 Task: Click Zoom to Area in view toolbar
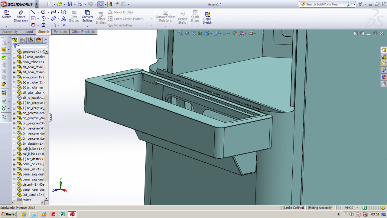[x=187, y=33]
